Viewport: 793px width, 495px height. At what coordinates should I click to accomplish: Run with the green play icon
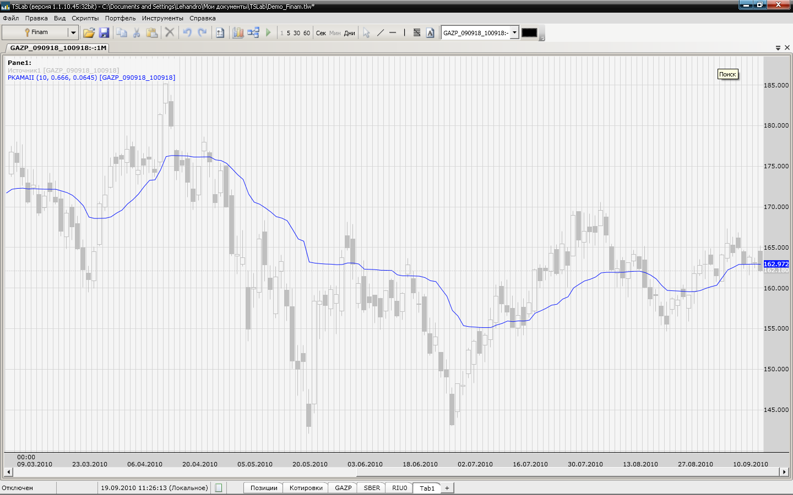click(x=268, y=33)
